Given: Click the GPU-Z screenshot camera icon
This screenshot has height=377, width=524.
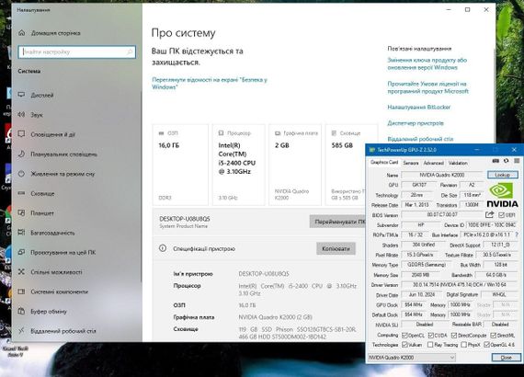Looking at the screenshot, I should tap(496, 161).
